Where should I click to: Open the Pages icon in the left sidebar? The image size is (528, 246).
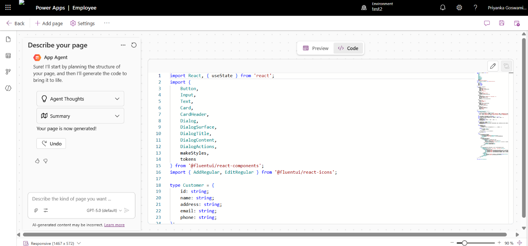tap(8, 39)
